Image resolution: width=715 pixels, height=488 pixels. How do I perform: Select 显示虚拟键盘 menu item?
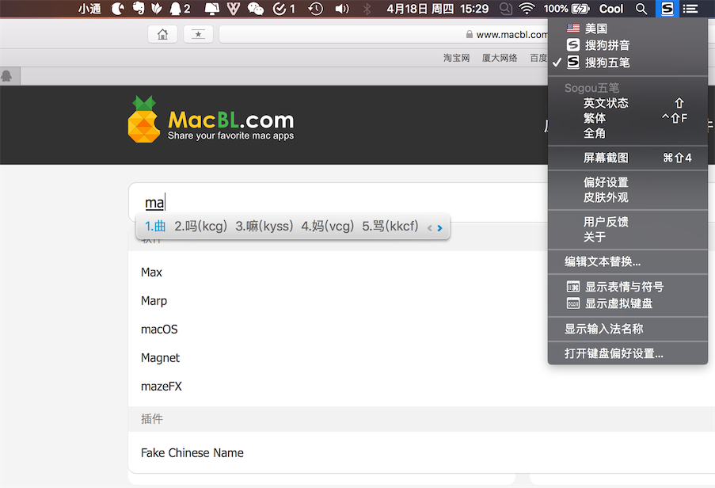[x=628, y=303]
